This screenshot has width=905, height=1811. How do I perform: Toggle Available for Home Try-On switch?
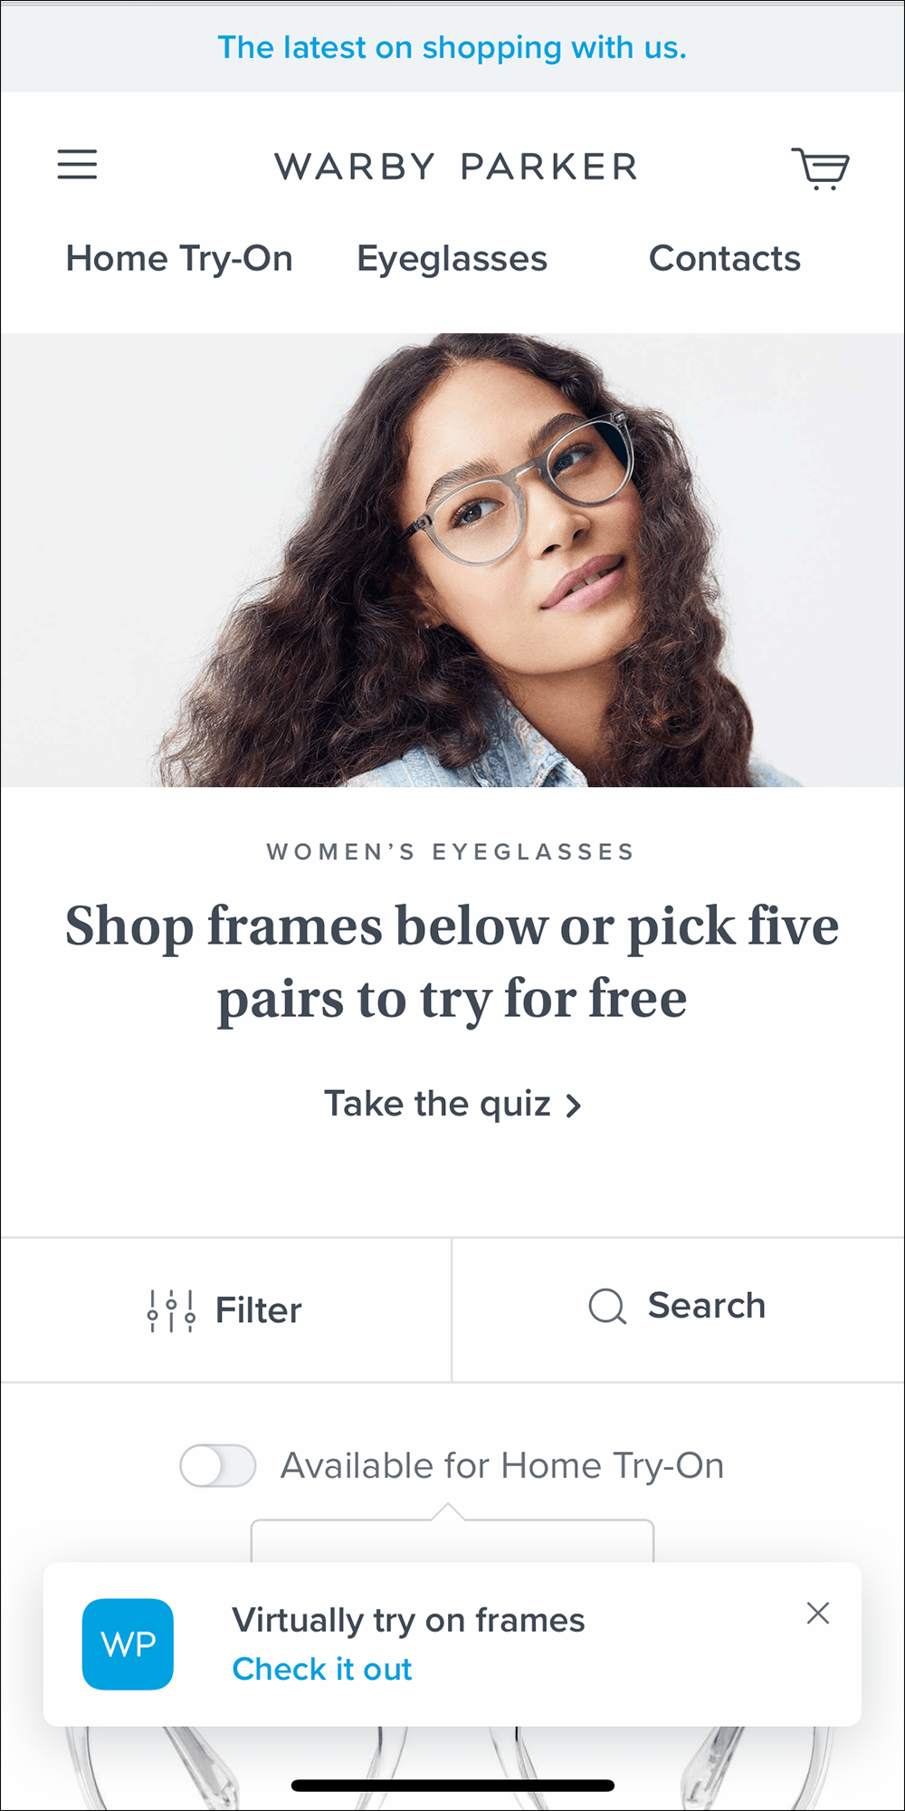pos(218,1465)
